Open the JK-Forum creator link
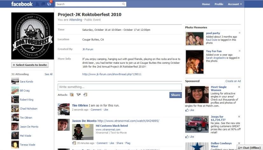The width and height of the screenshot is (263, 150). point(88,49)
